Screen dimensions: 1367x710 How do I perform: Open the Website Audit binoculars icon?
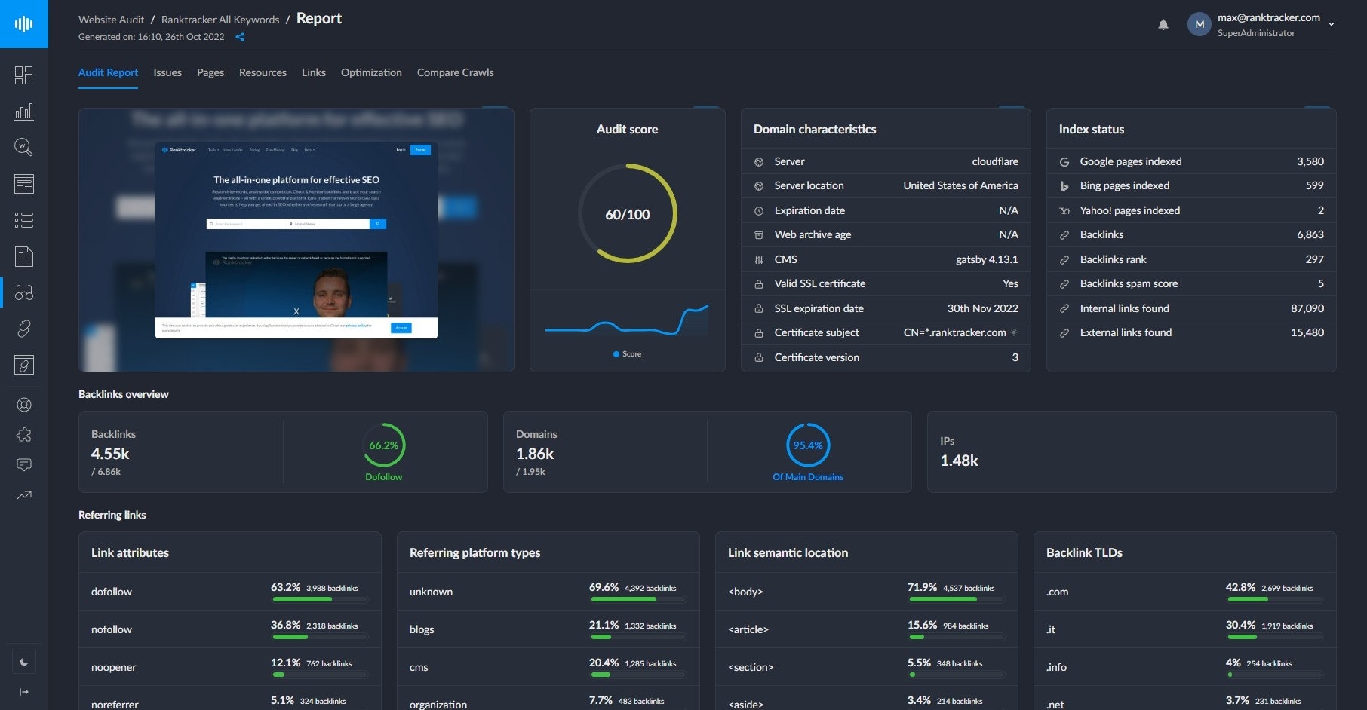point(24,292)
